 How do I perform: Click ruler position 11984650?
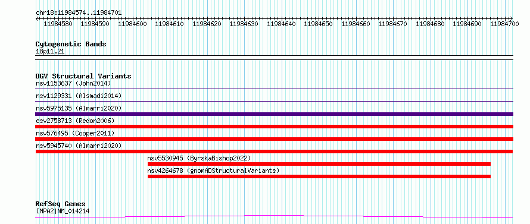(x=319, y=24)
